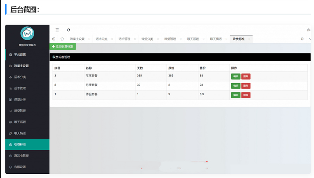This screenshot has width=314, height=178.
Task: Edit the 月度套餐 row
Action: coord(236,86)
